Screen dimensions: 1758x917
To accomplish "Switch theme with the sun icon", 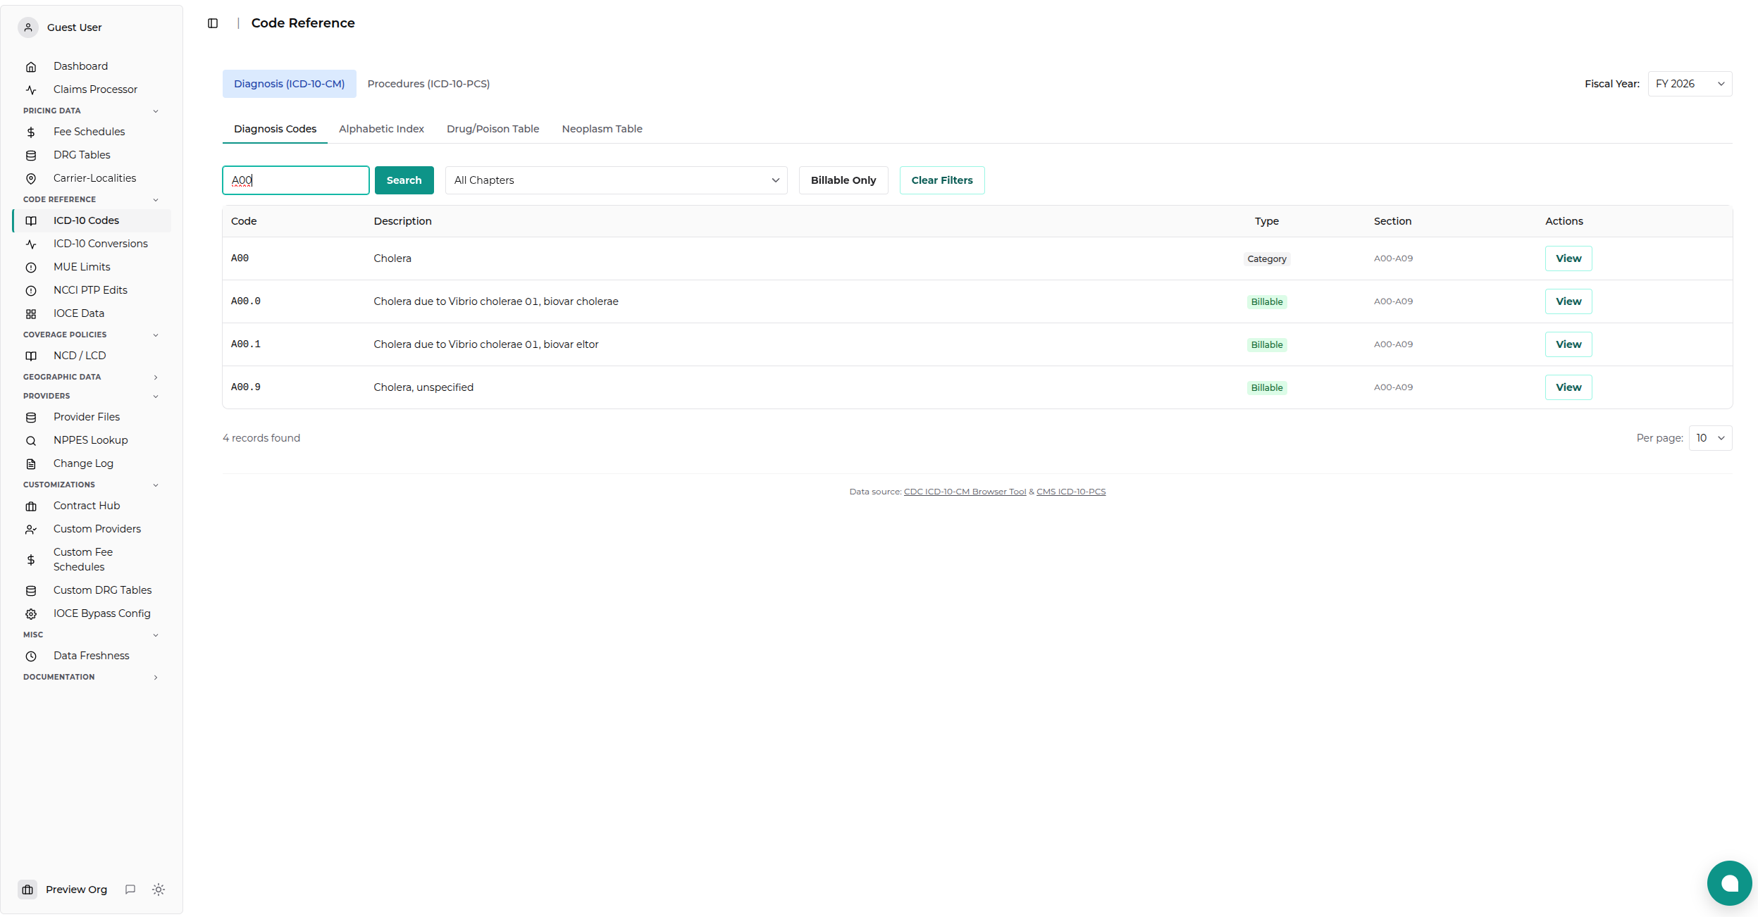I will (159, 890).
